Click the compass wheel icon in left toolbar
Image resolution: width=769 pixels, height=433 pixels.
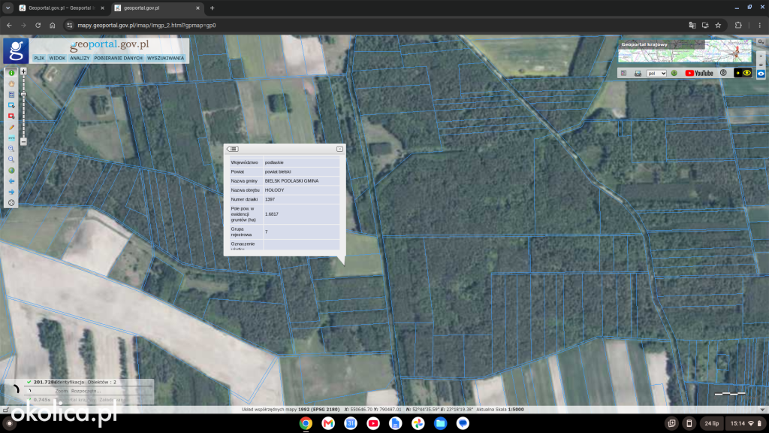coord(11,203)
